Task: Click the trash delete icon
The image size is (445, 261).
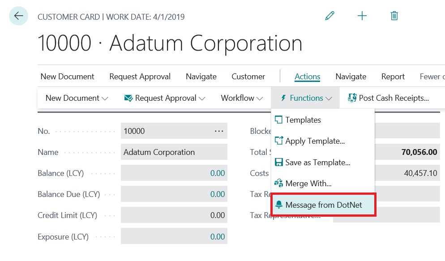Action: [x=394, y=16]
